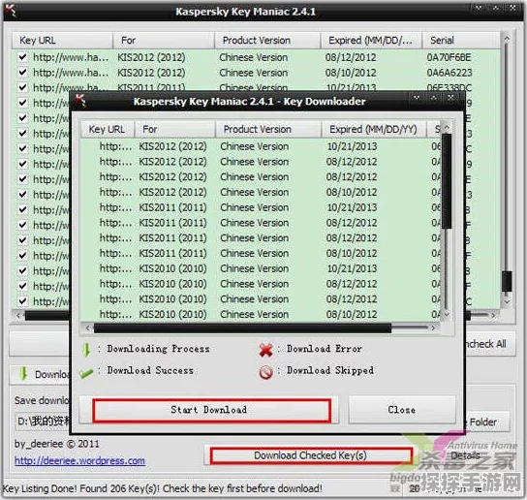Sort main window list by Product Version header
The height and width of the screenshot is (500, 527).
tap(267, 41)
